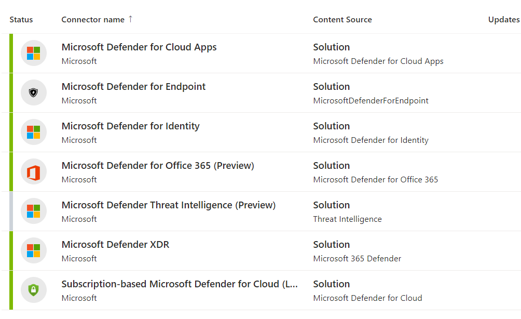This screenshot has width=521, height=319.
Task: Sort by the Status column header
Action: tap(21, 20)
